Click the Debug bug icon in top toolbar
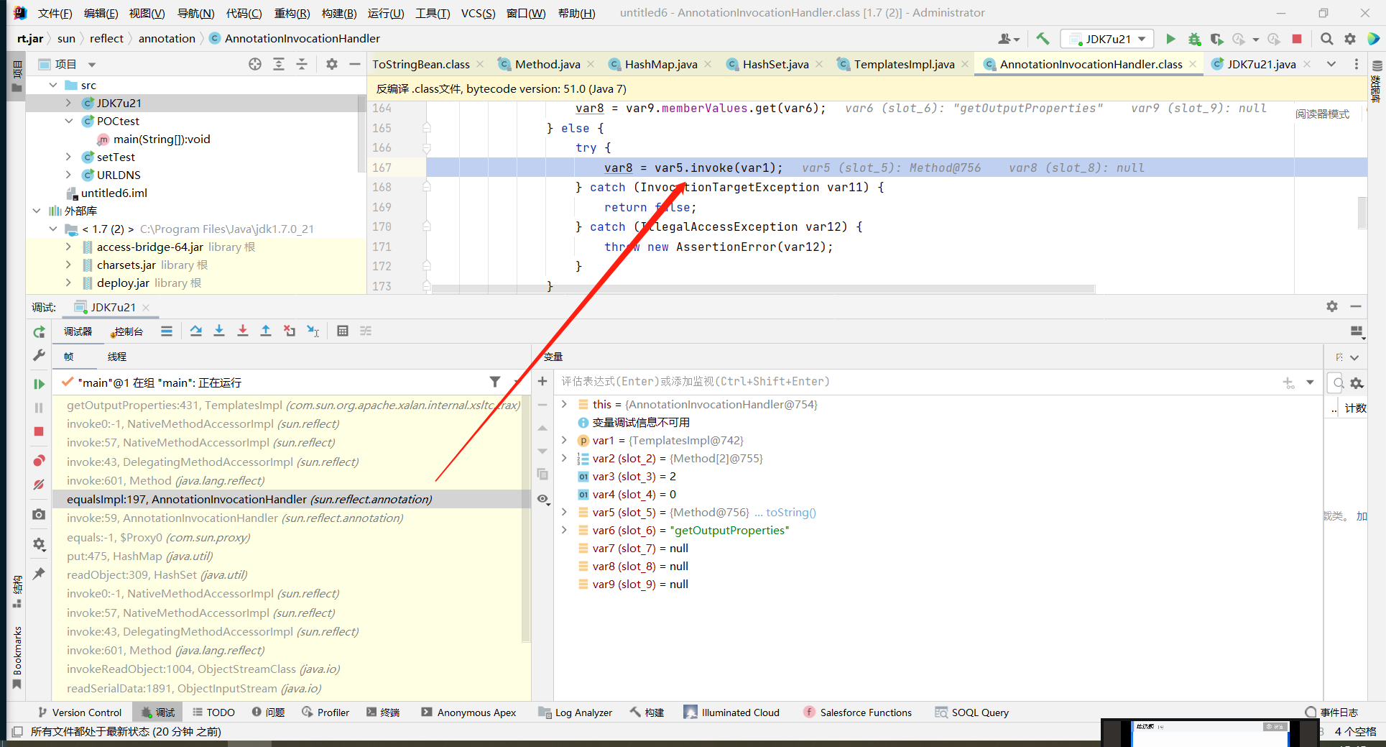Screen dimensions: 1386x747 tap(1194, 39)
